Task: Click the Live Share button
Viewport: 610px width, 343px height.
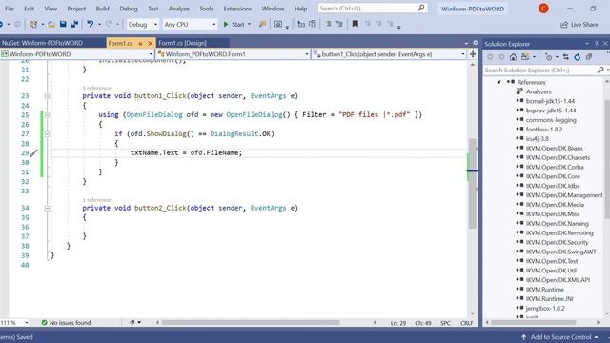Action: pos(579,25)
